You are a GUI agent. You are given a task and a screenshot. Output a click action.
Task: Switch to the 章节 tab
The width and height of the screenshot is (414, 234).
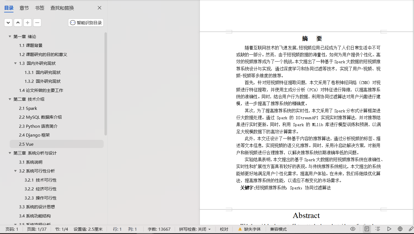coord(24,8)
